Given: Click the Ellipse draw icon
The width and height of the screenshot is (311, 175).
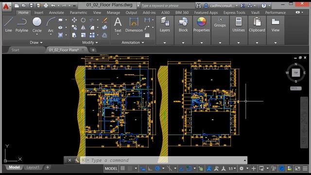Looking at the screenshot, I should pos(60,28).
